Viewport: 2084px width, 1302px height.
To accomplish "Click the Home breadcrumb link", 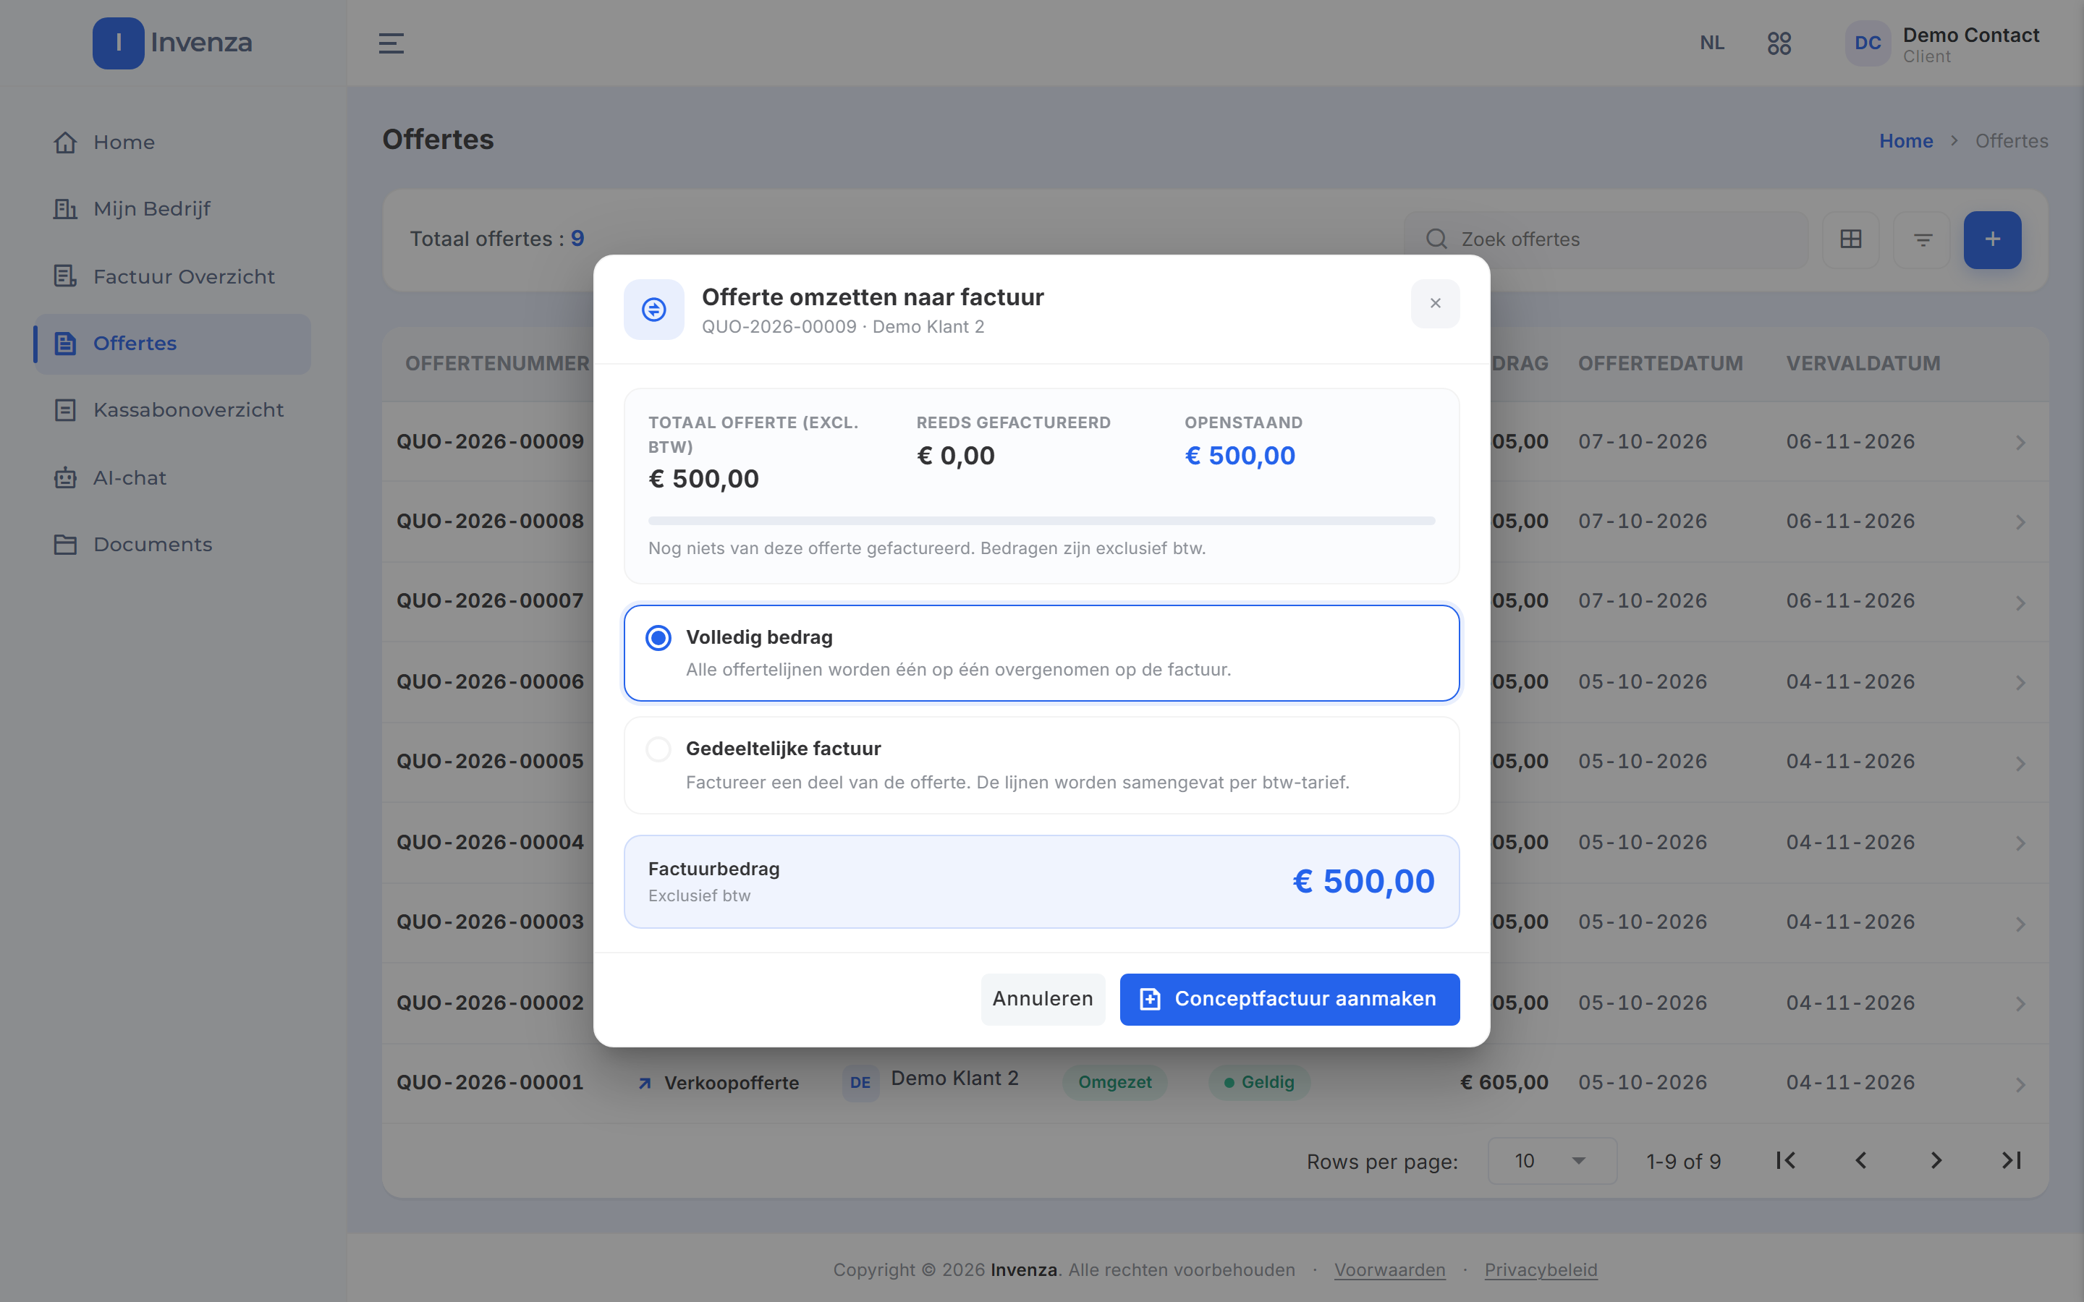I will pyautogui.click(x=1906, y=140).
